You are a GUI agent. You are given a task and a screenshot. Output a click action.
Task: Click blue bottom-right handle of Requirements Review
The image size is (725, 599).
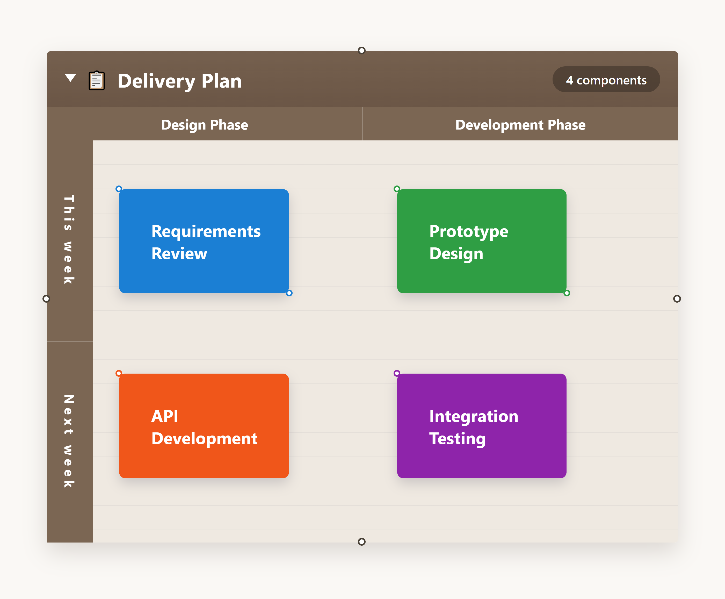coord(289,293)
